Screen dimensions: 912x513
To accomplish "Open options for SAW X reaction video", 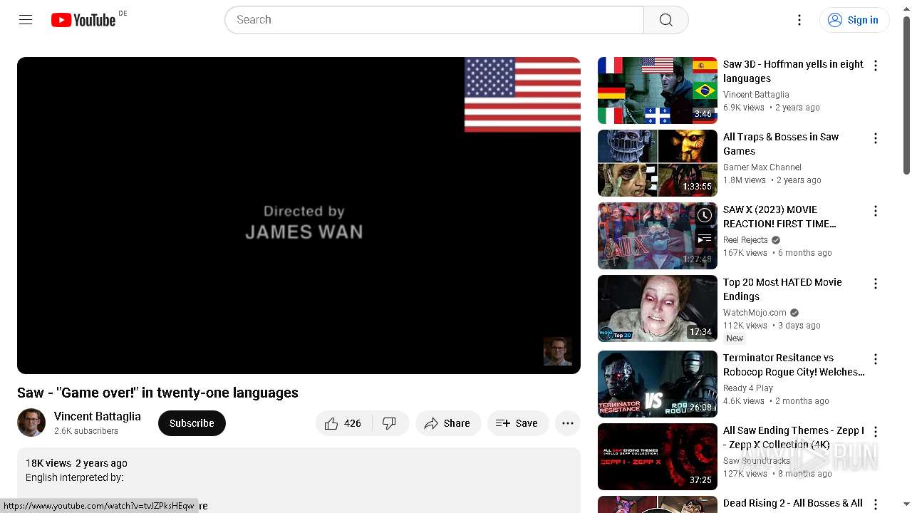I will 876,211.
